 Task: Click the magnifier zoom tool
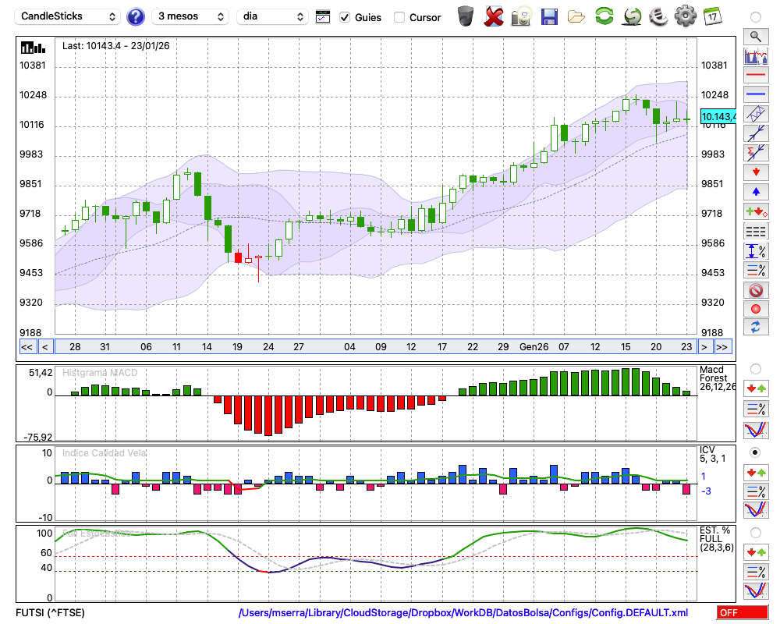coord(755,36)
